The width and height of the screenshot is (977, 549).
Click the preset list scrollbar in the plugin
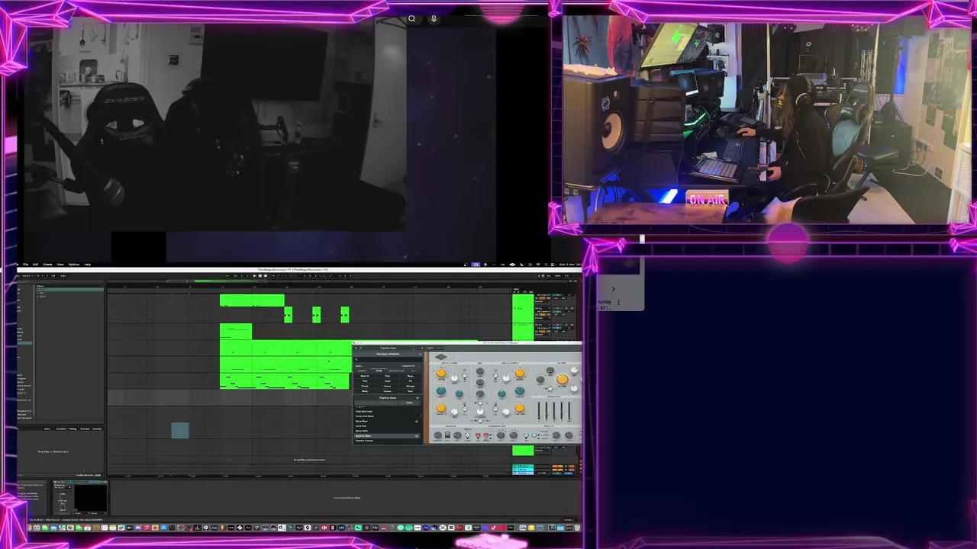click(421, 416)
